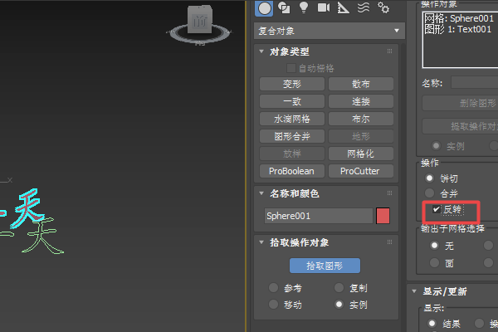
Task: Click the Sphere001 name field
Action: coord(318,216)
